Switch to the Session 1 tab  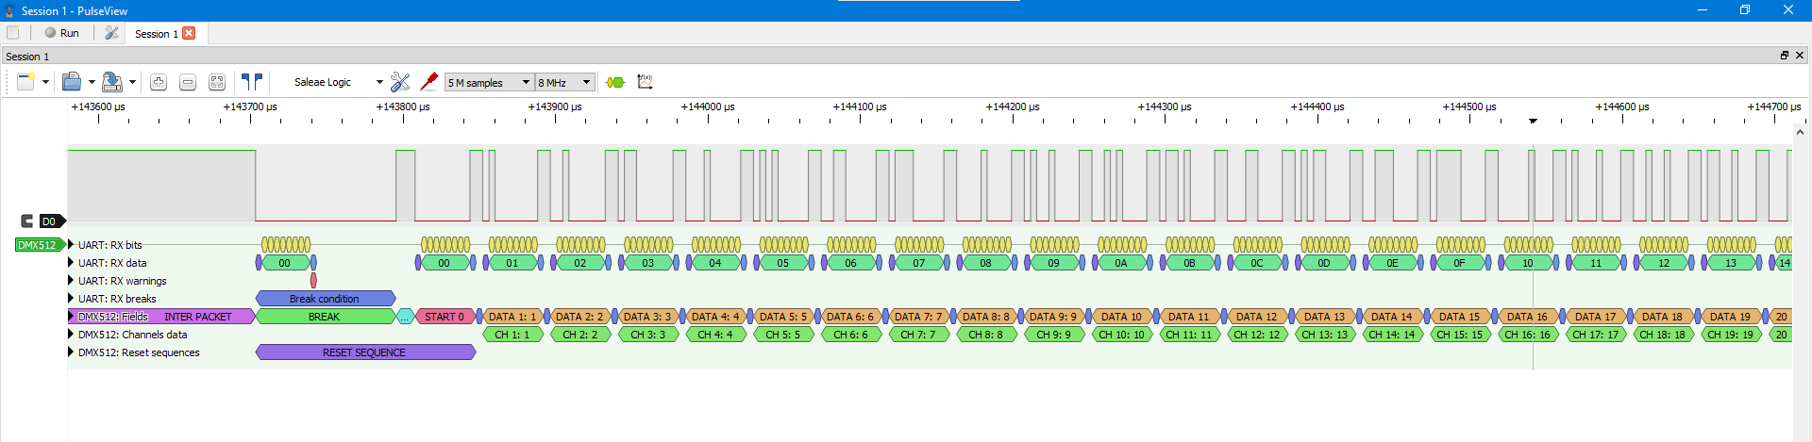156,34
